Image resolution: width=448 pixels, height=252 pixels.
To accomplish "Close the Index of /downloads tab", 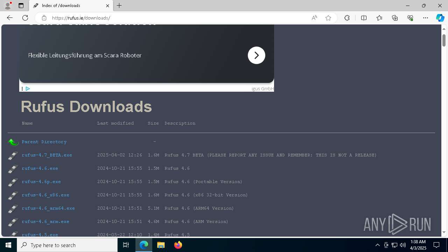I will coord(107,6).
